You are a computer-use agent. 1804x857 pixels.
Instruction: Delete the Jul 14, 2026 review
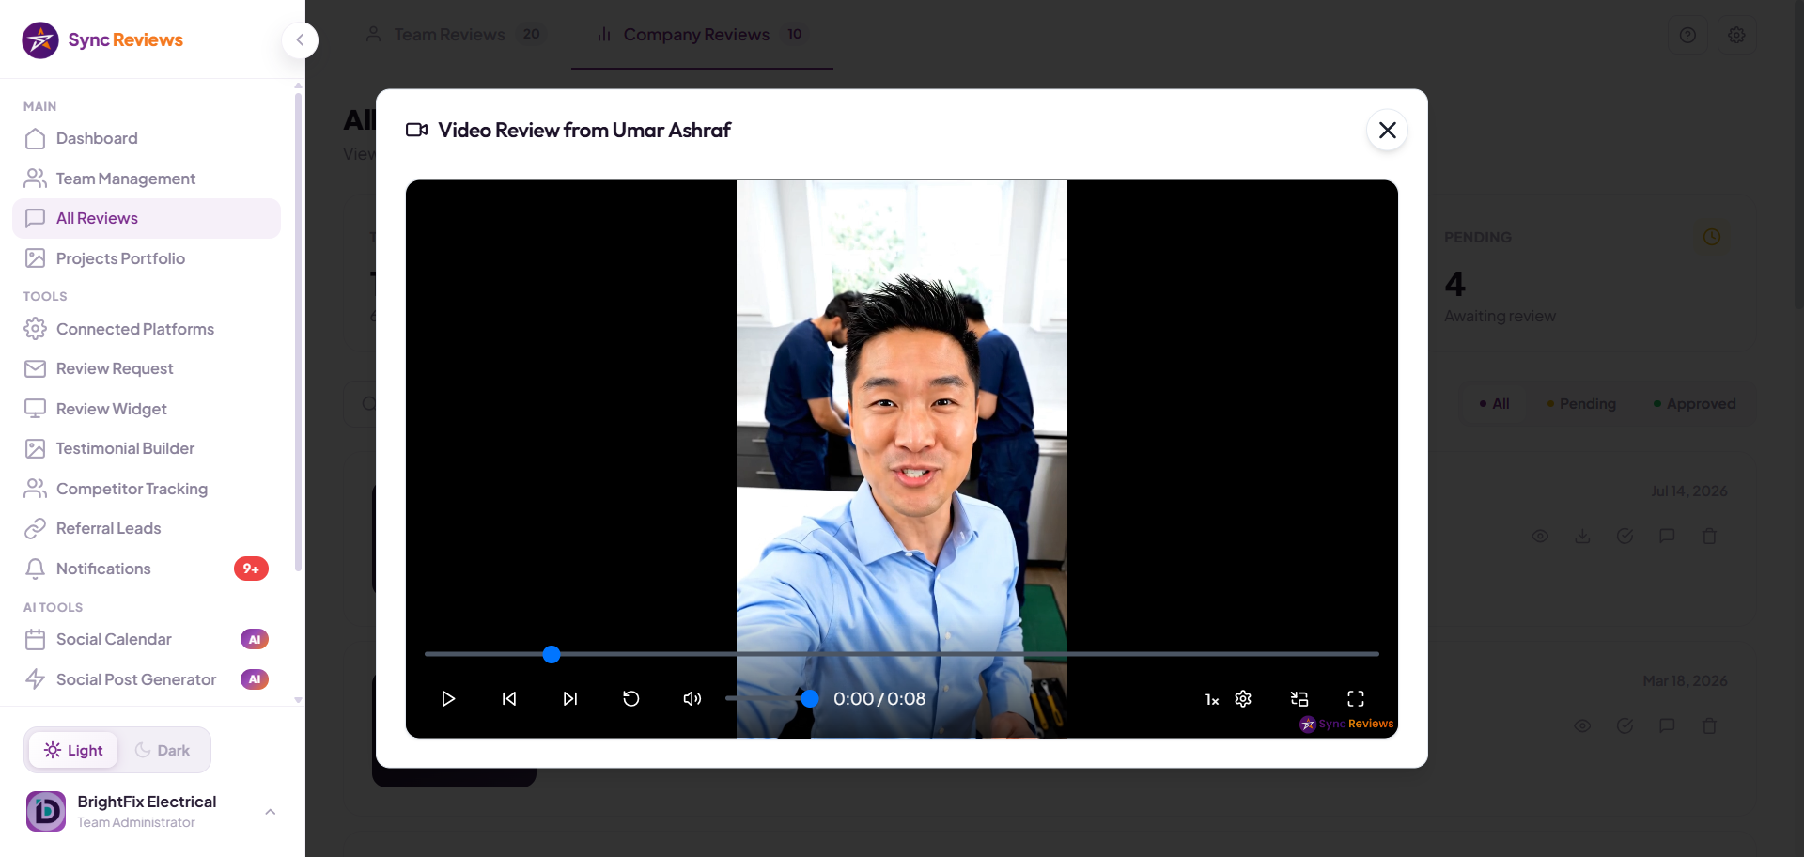coord(1709,536)
